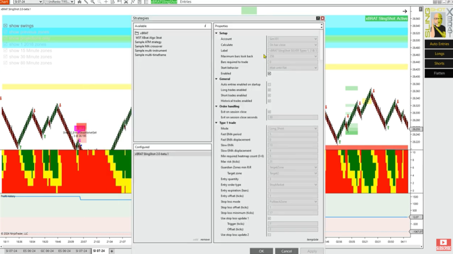Open the Calculate dropdown

293,45
